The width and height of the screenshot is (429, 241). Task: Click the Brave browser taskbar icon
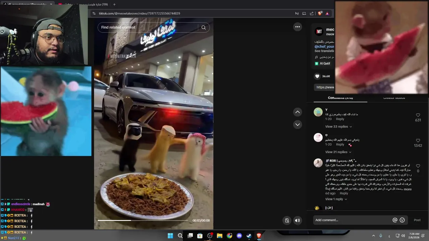click(259, 236)
